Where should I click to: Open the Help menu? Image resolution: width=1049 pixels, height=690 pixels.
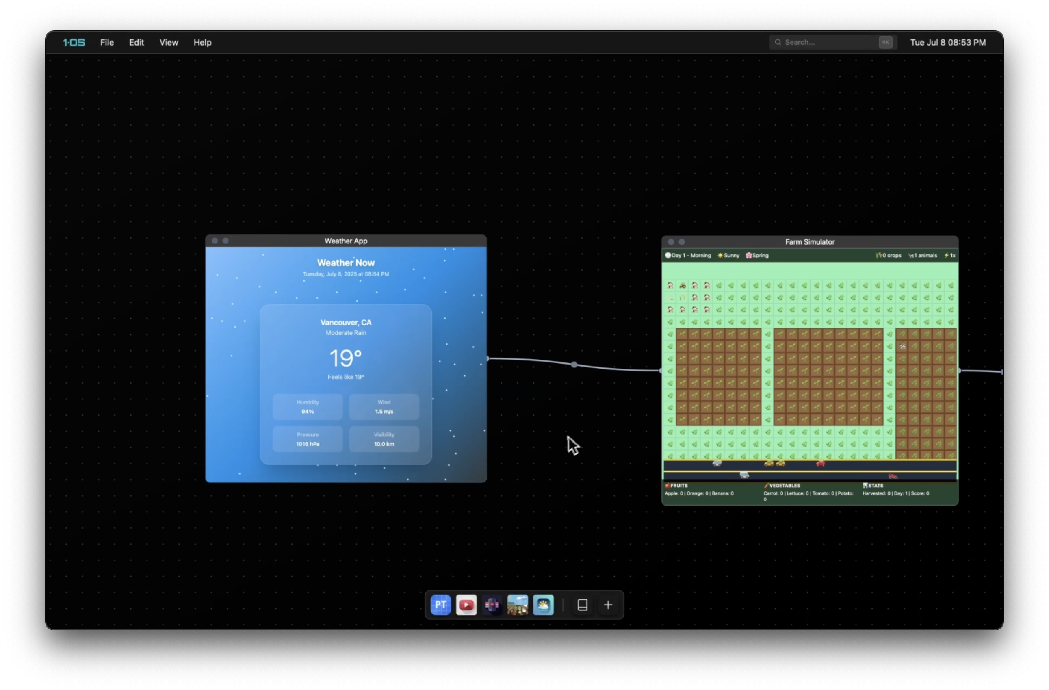202,42
